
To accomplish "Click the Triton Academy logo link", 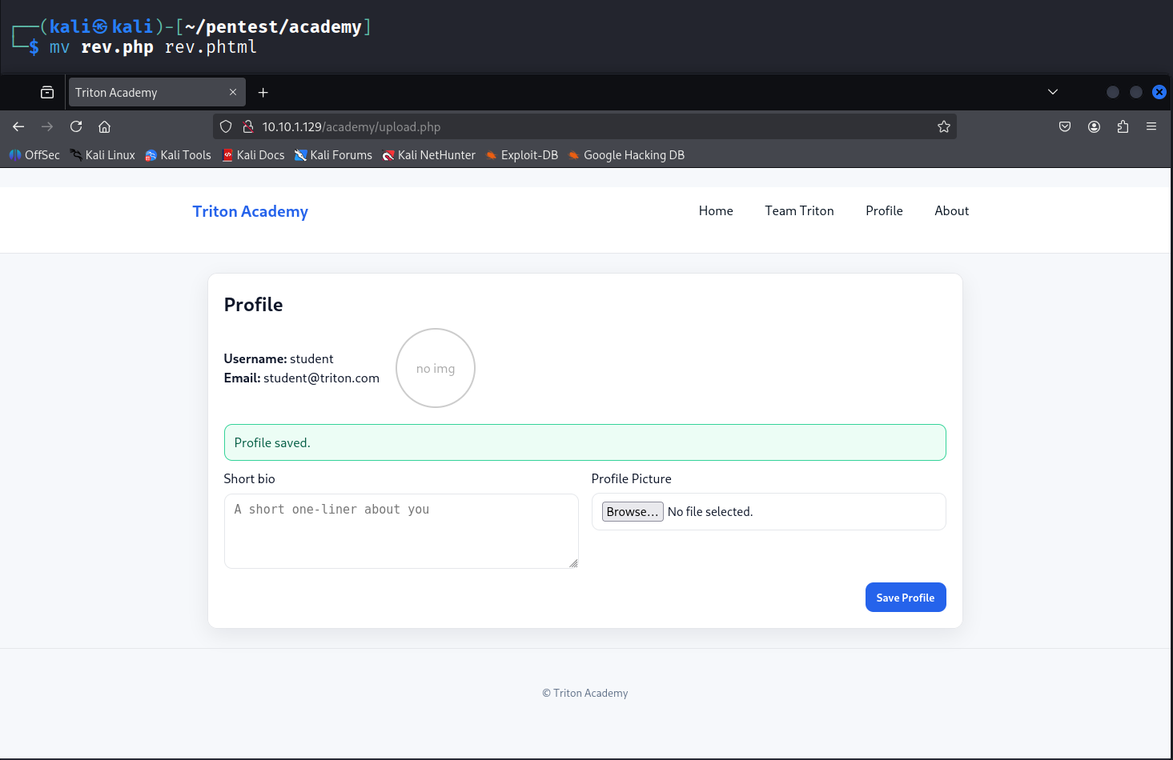I will coord(250,211).
